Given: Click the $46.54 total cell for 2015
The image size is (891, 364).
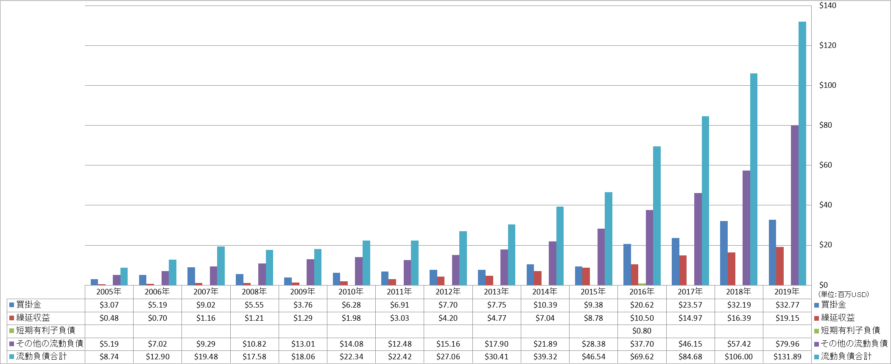Looking at the screenshot, I should 593,357.
